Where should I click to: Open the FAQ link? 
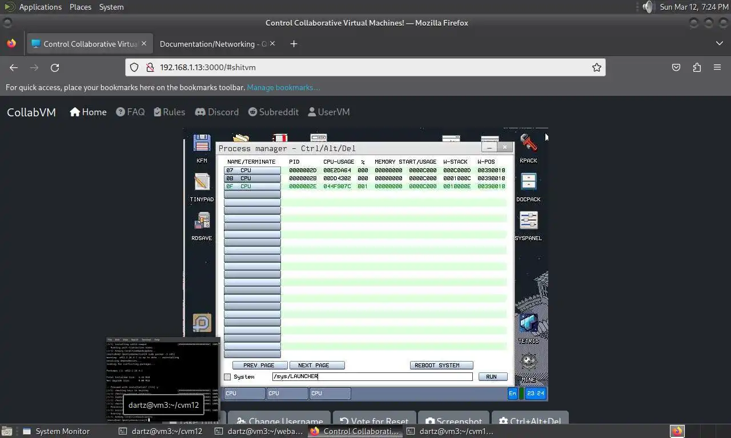coord(130,112)
